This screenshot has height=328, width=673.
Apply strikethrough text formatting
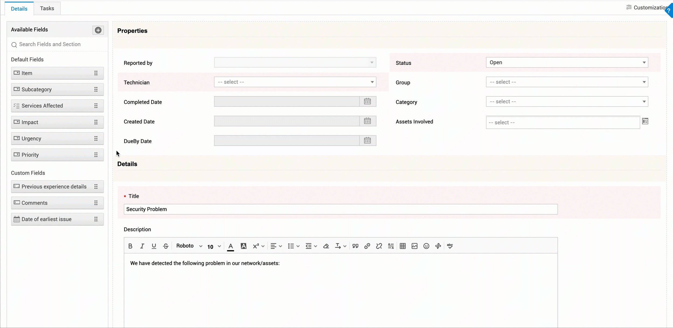[166, 246]
